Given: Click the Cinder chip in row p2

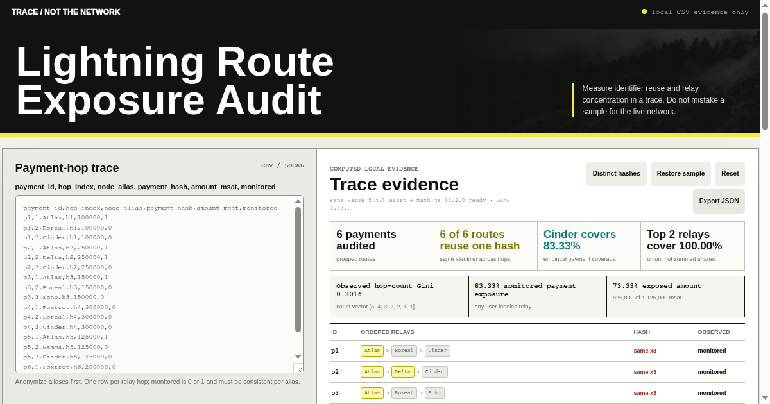Looking at the screenshot, I should click(435, 372).
